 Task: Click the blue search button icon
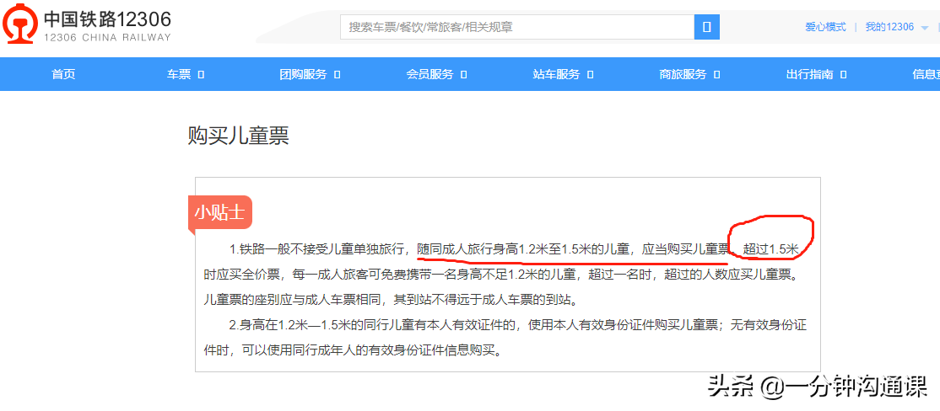point(706,27)
